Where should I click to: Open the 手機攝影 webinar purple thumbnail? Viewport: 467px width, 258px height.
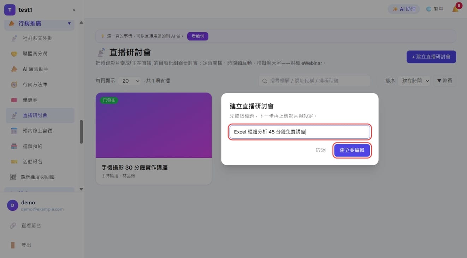pos(154,125)
